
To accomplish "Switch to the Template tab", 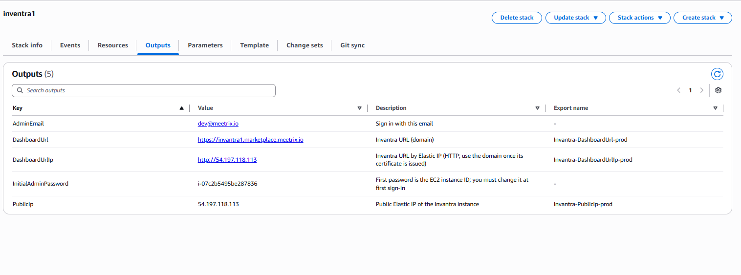I will pyautogui.click(x=255, y=45).
